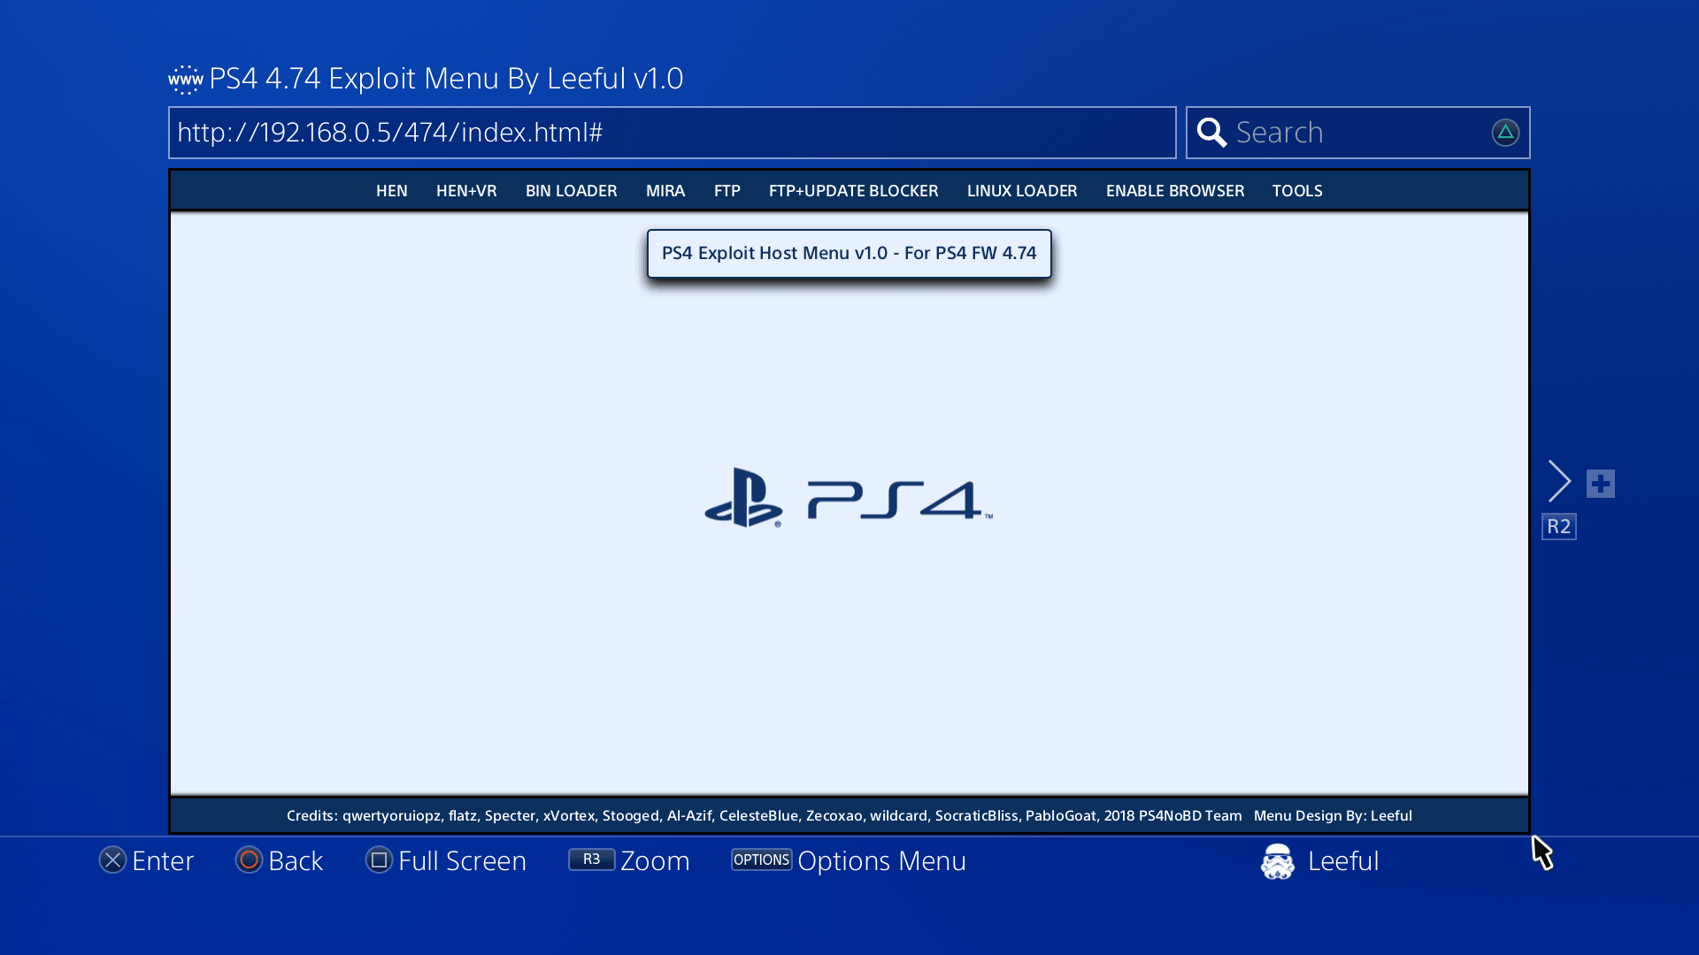1699x955 pixels.
Task: Click ENABLE BROWSER in the menu bar
Action: (x=1175, y=191)
